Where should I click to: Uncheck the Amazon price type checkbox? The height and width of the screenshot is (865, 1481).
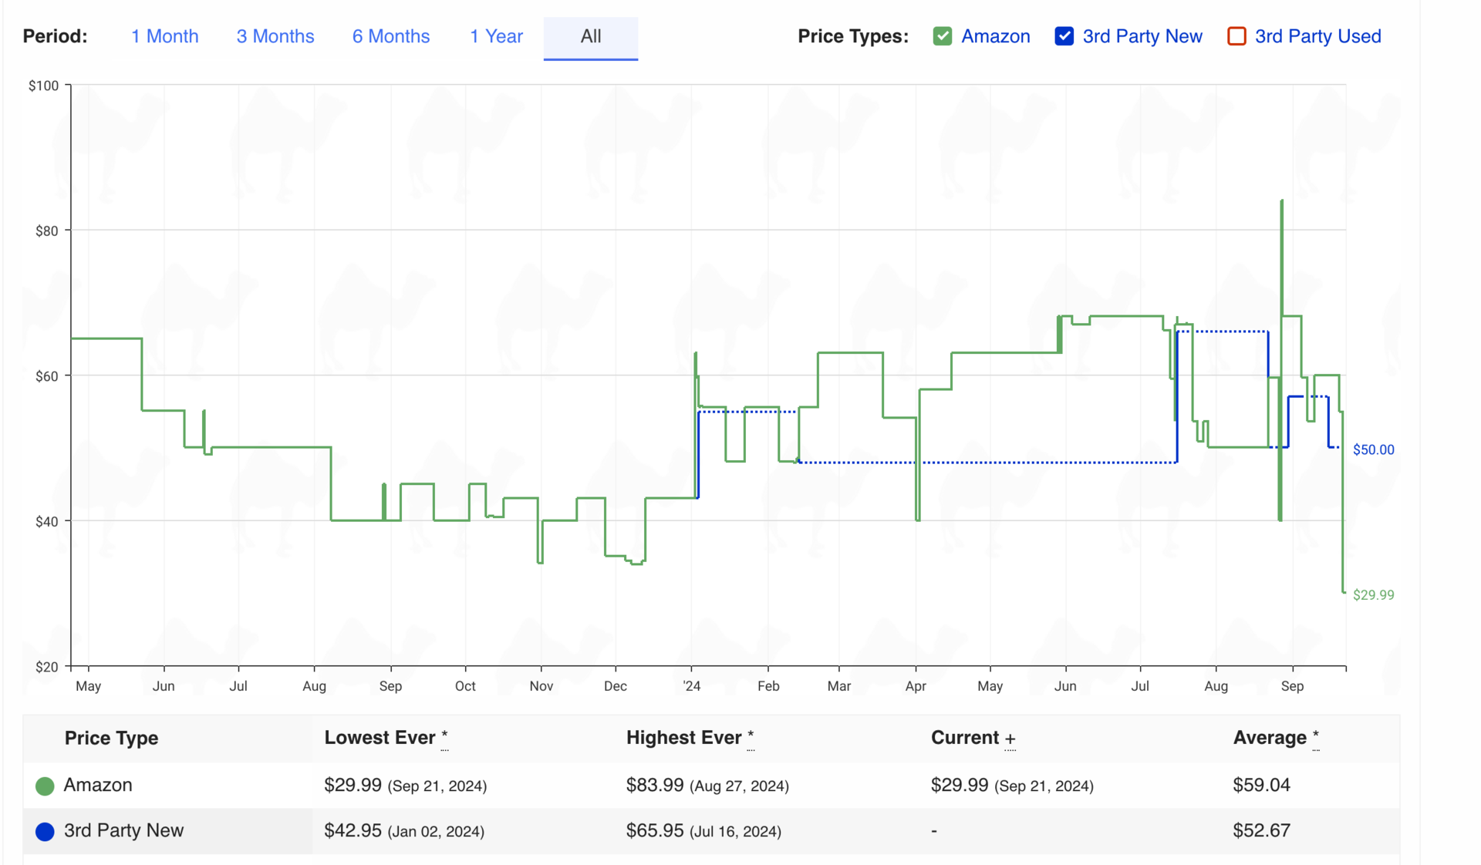coord(942,36)
